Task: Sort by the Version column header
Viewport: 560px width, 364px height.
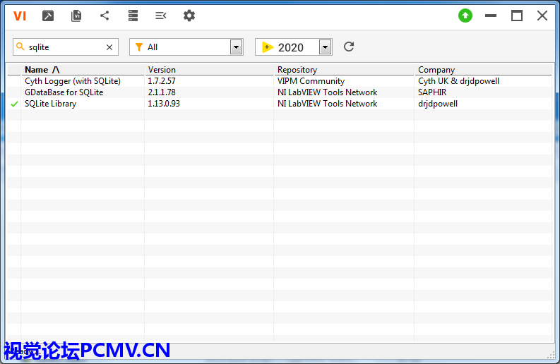Action: point(209,70)
